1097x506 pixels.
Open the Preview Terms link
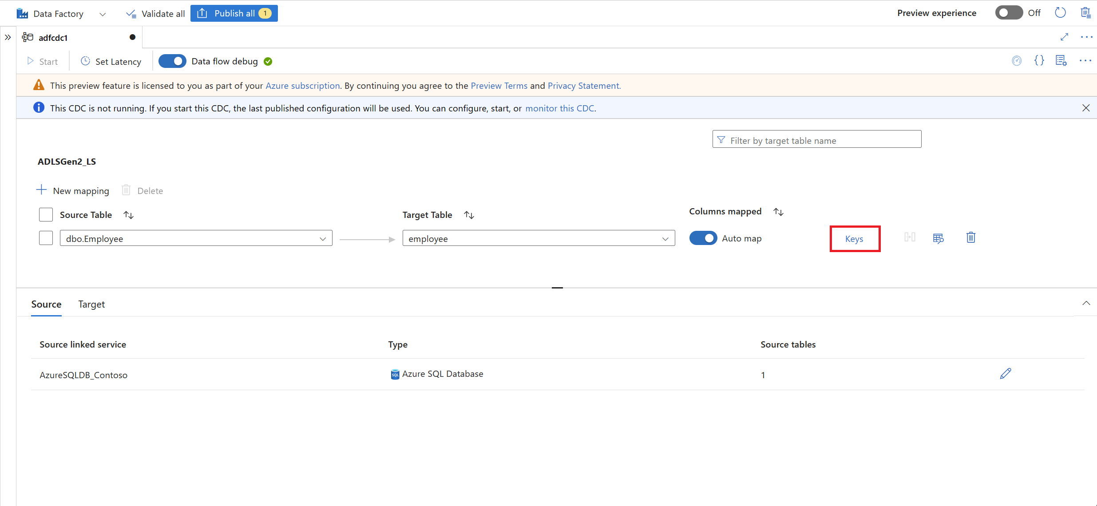click(499, 86)
